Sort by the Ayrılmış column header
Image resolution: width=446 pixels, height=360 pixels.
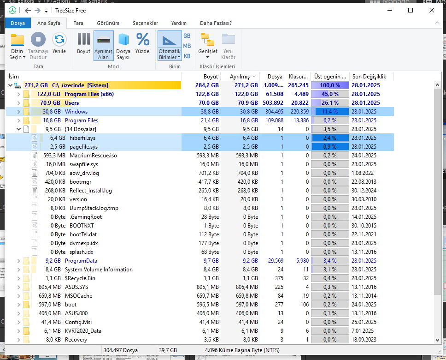coord(240,77)
